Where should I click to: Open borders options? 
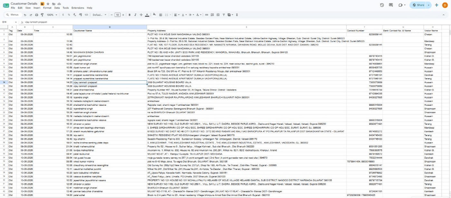pyautogui.click(x=160, y=15)
